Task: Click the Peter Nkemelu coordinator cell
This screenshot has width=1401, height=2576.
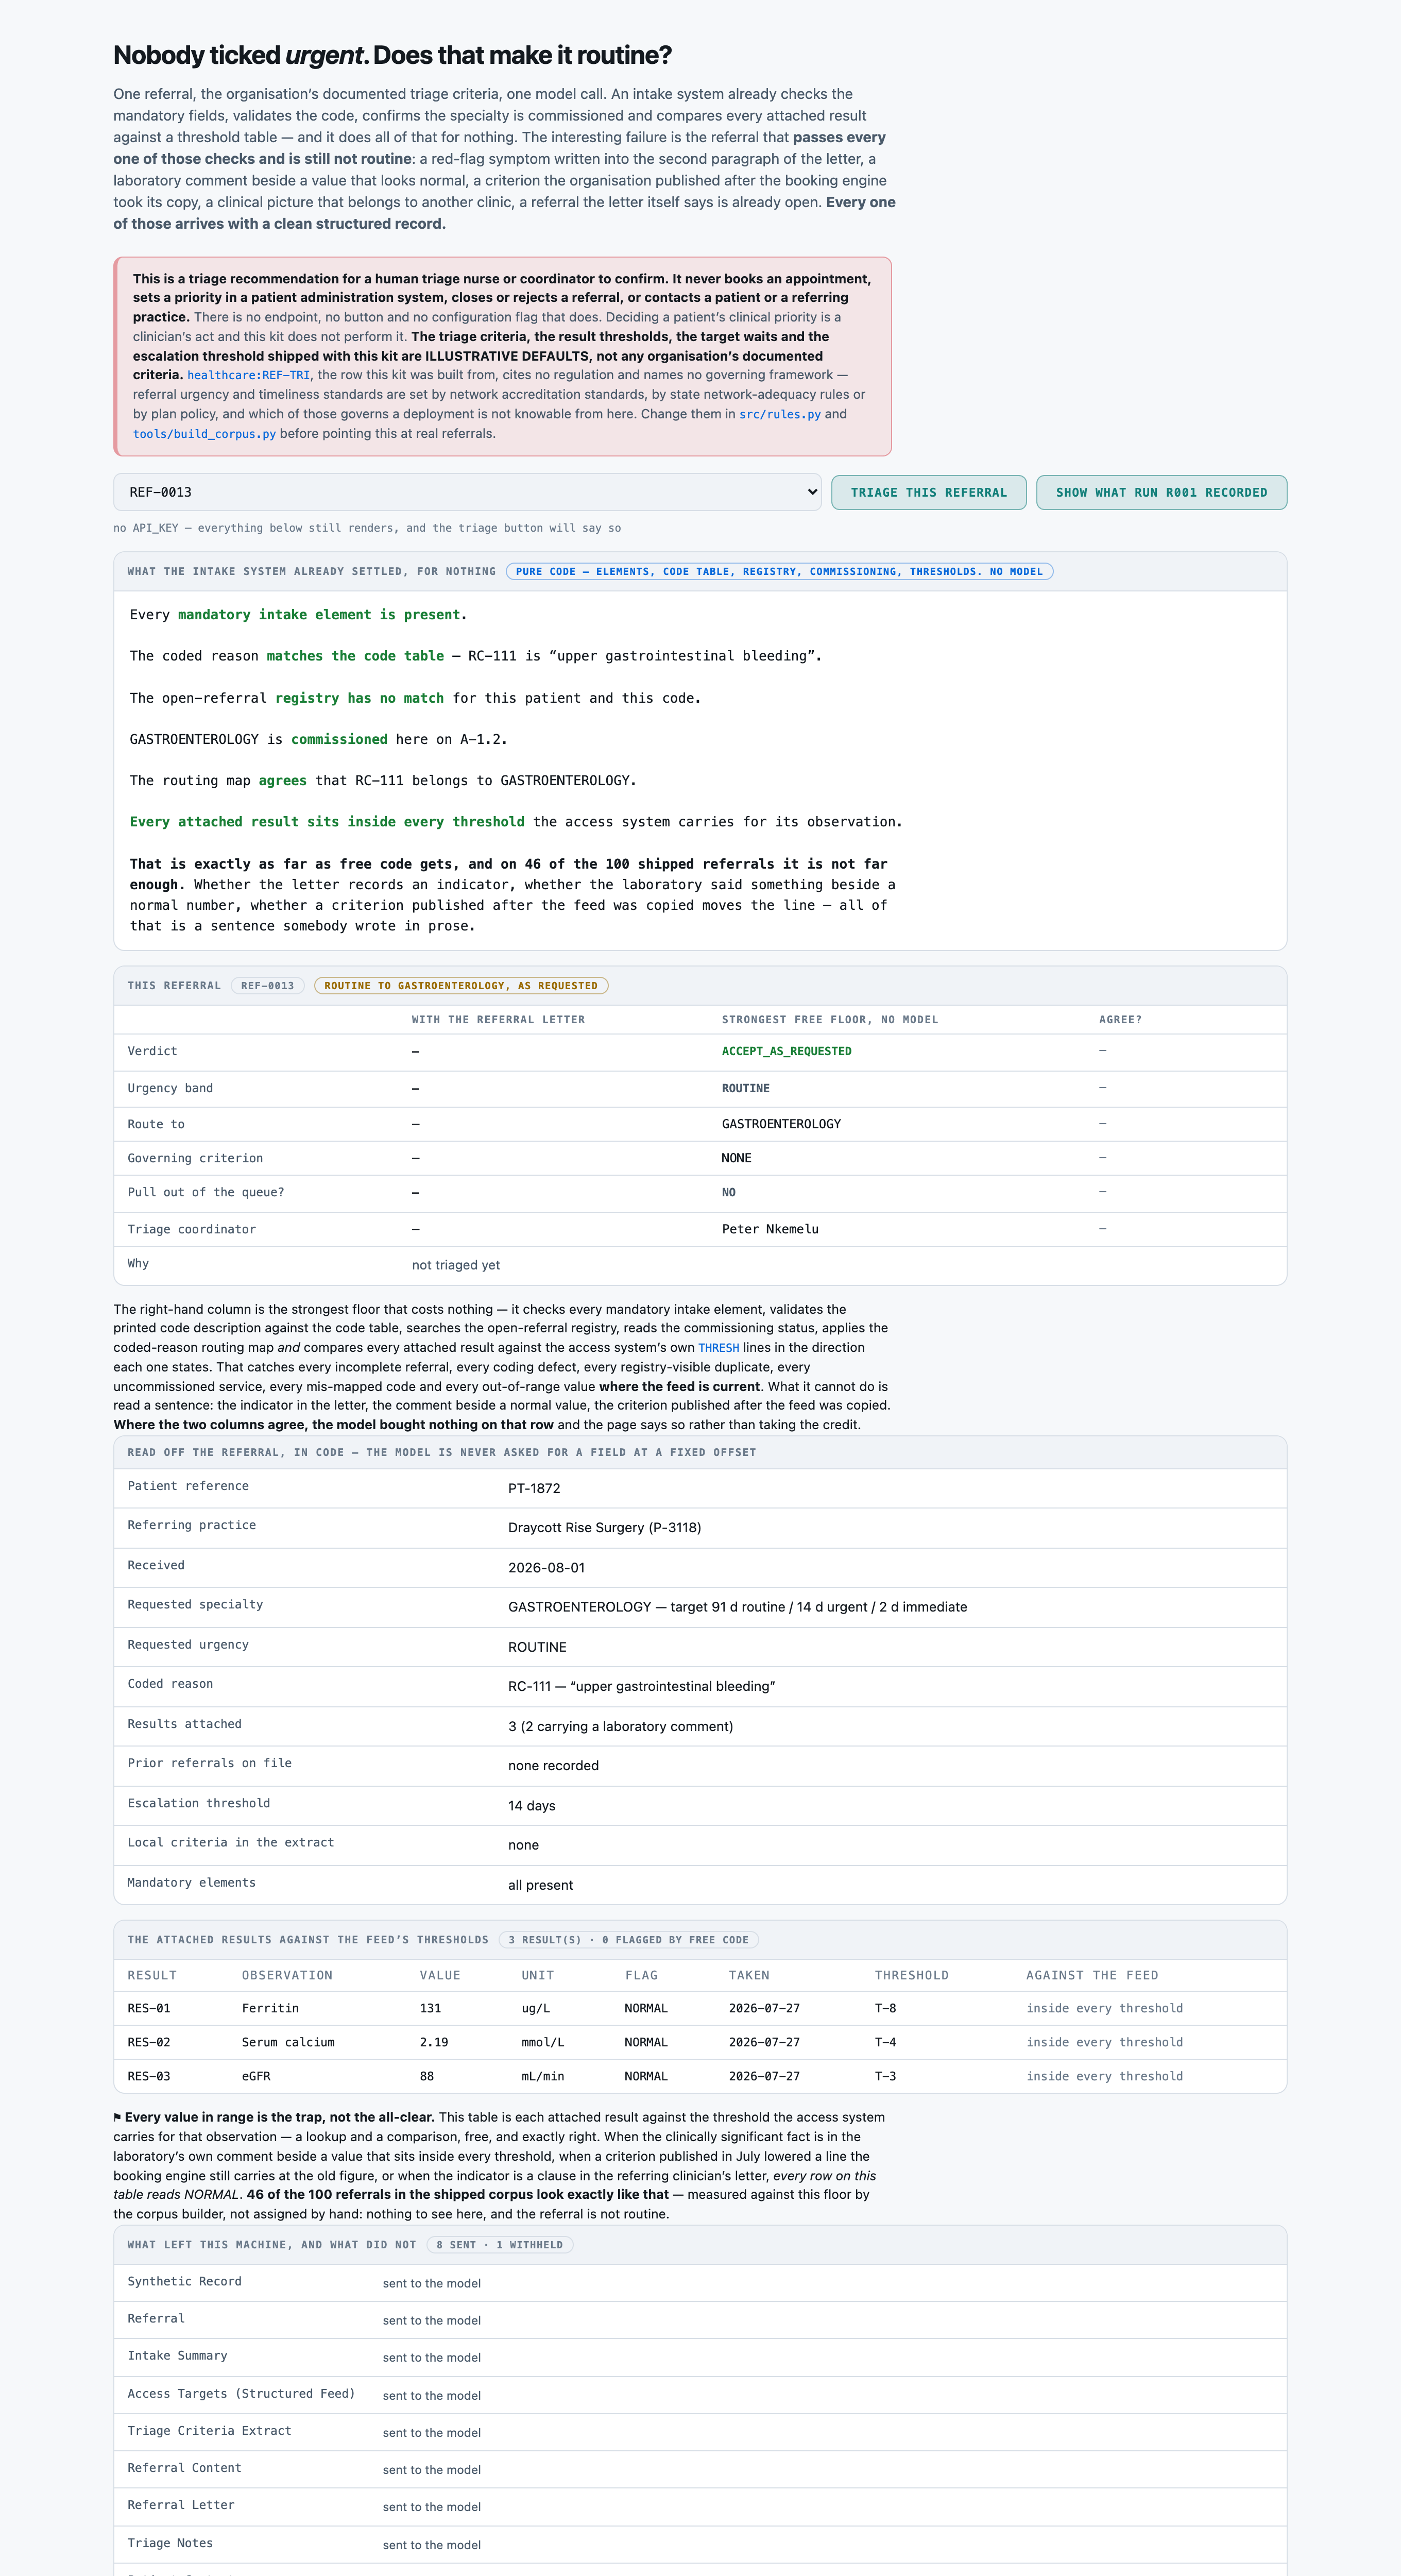Action: point(770,1229)
